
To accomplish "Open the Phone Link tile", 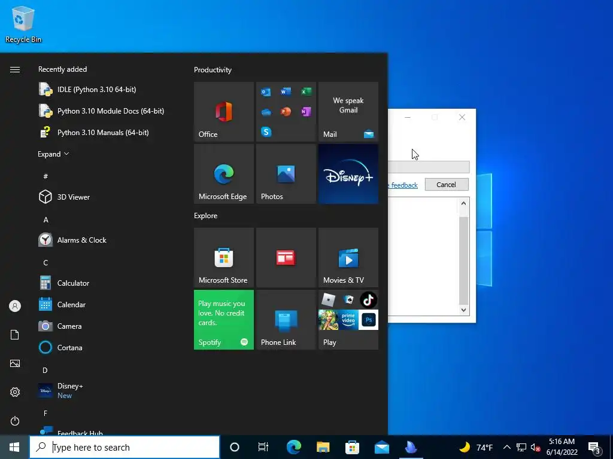I will point(286,320).
